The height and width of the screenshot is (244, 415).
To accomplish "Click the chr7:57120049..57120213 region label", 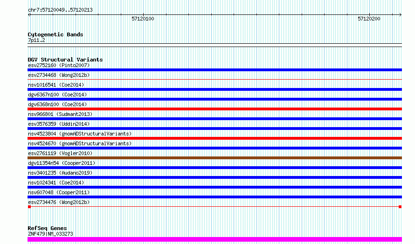I will point(60,10).
